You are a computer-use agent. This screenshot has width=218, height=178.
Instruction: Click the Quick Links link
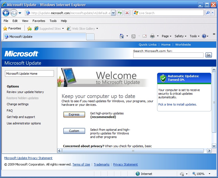tap(147, 44)
